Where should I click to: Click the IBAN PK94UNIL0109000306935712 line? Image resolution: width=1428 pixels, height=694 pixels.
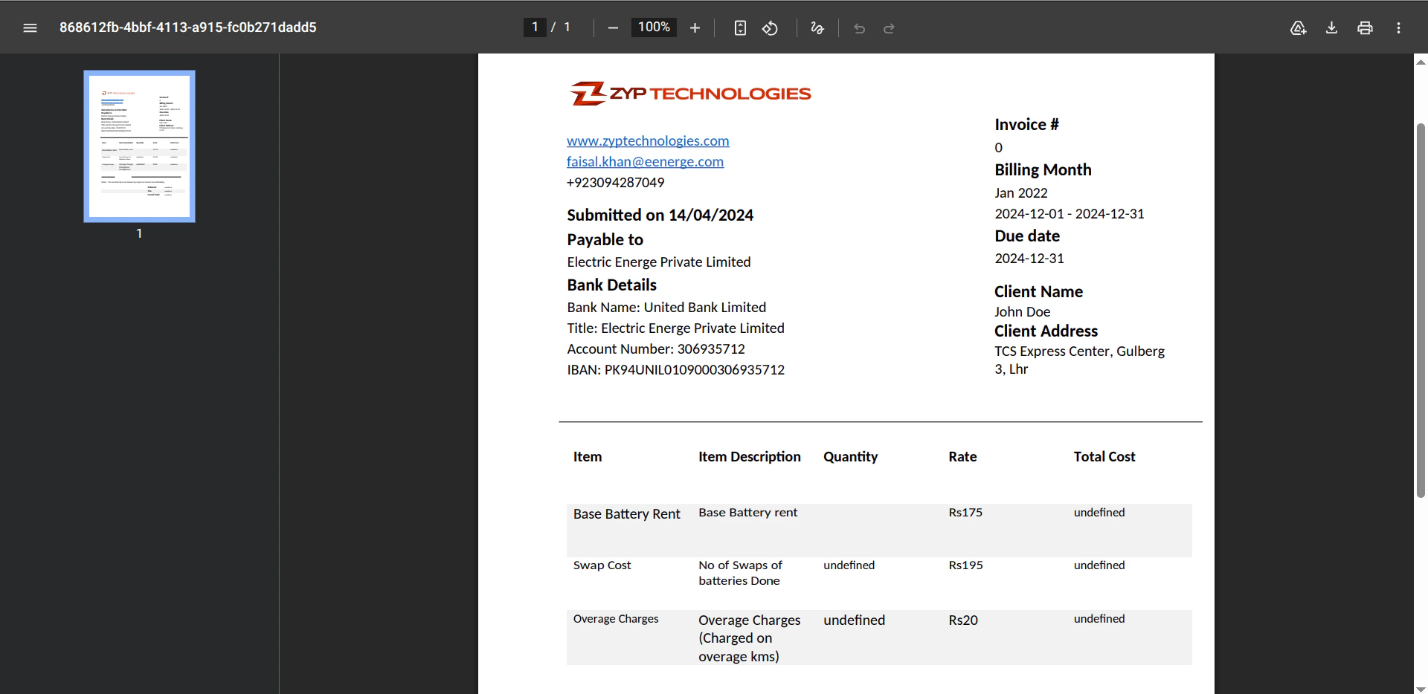click(x=675, y=369)
